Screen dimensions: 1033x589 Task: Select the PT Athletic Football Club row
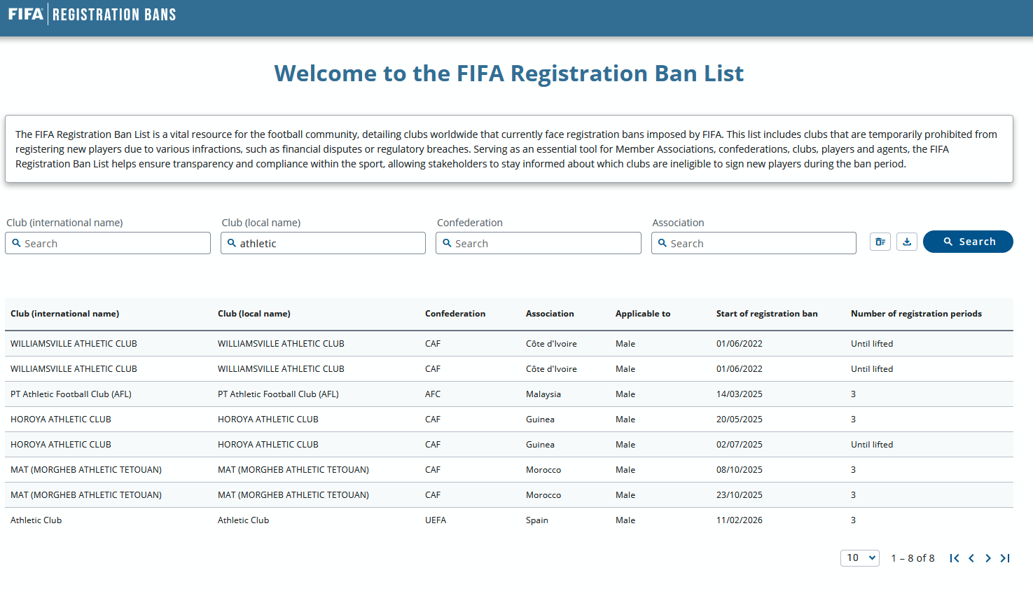71,394
